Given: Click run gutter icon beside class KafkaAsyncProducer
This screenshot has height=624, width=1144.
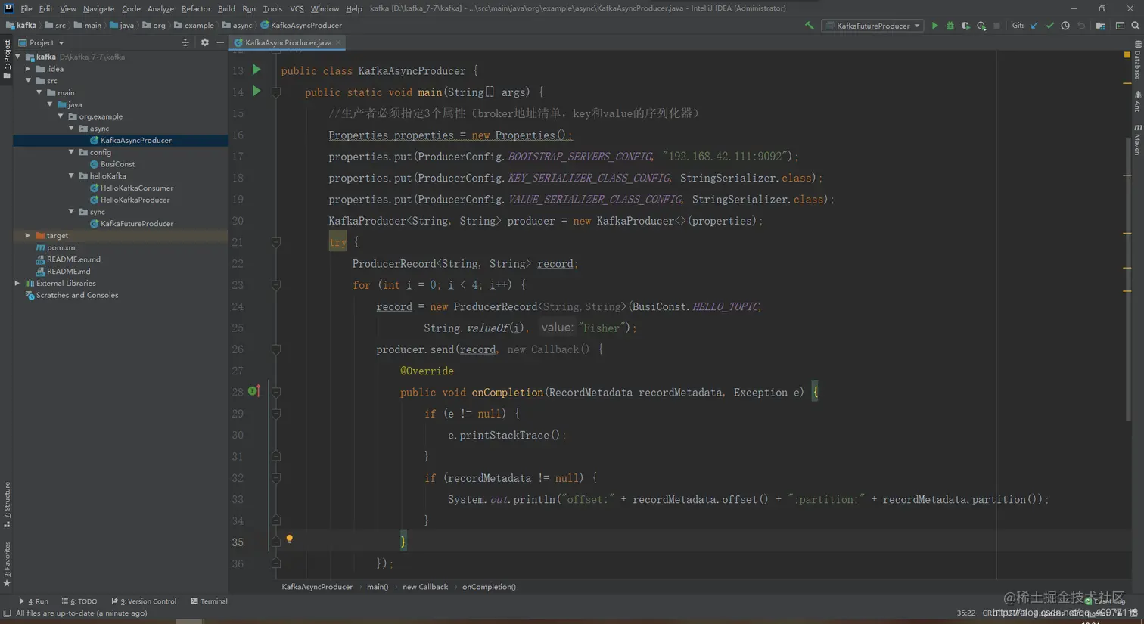Looking at the screenshot, I should 256,70.
